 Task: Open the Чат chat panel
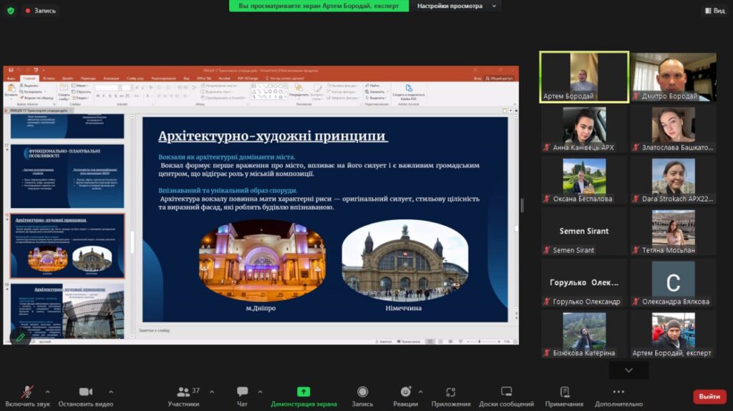(242, 392)
